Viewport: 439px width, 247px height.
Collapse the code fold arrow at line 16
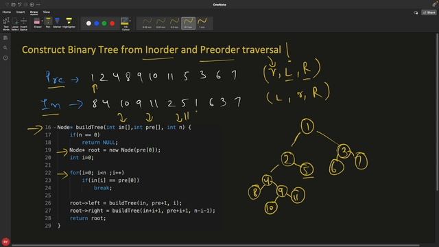(55, 128)
